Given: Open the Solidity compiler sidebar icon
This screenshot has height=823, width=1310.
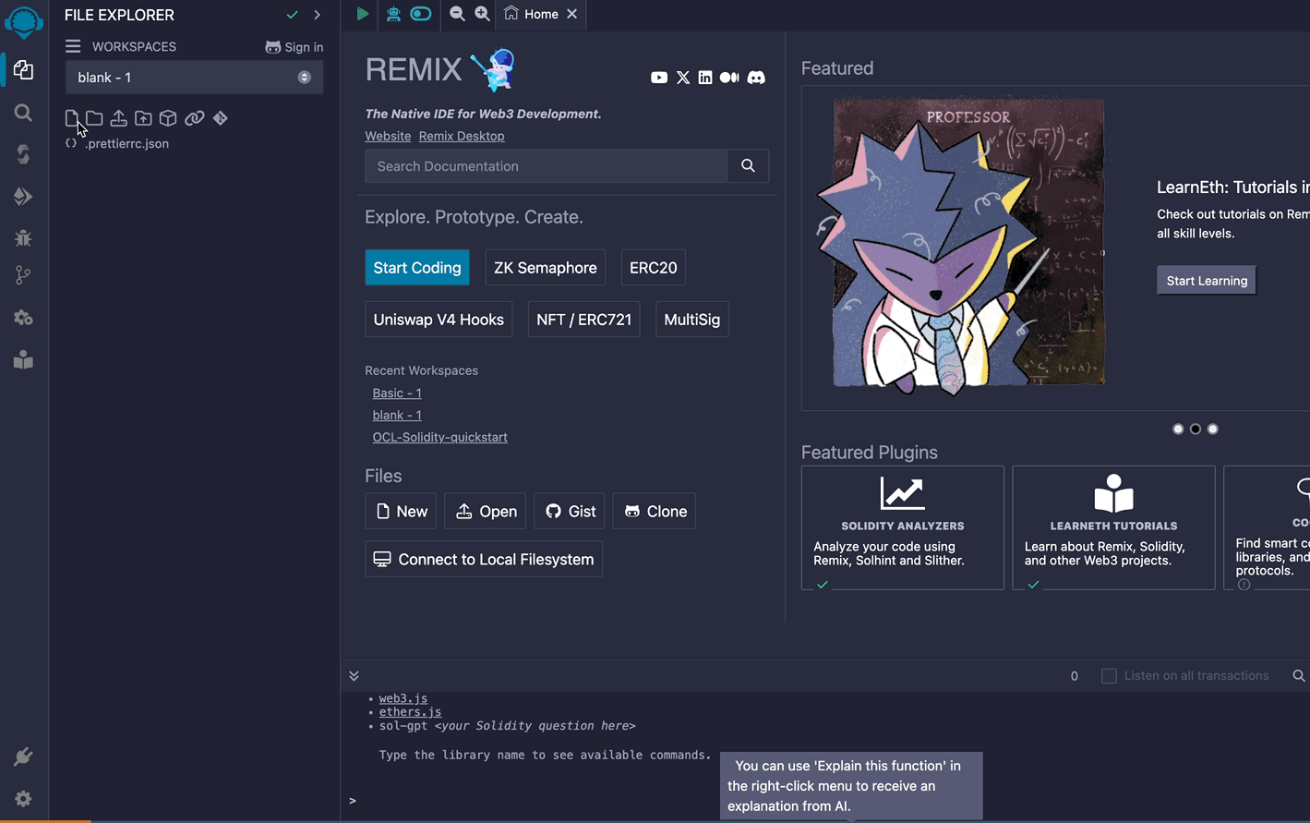Looking at the screenshot, I should point(23,154).
